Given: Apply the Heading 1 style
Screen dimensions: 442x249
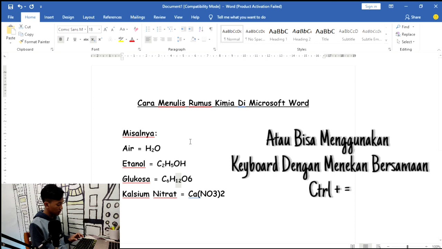Looking at the screenshot, I should click(278, 34).
